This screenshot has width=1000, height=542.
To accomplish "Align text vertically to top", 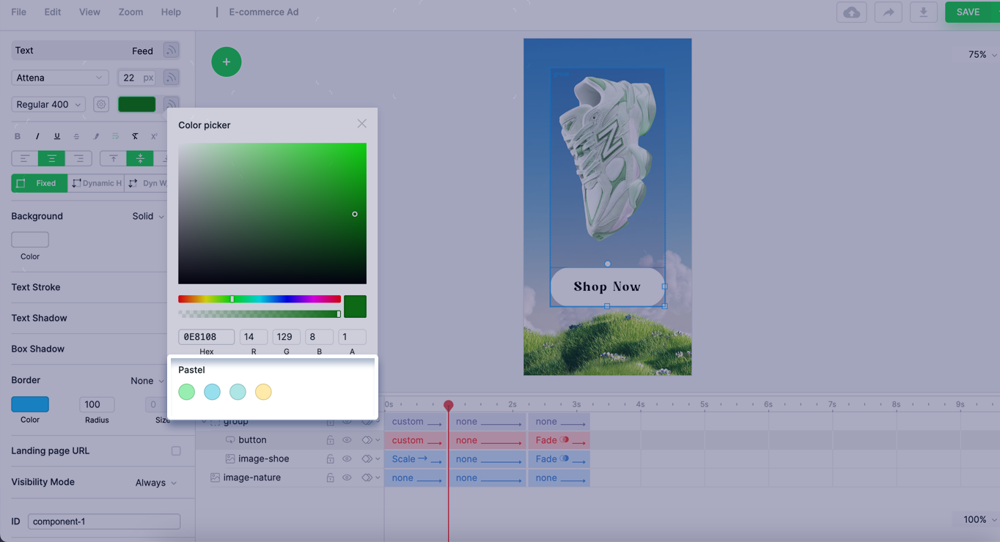I will pos(113,158).
